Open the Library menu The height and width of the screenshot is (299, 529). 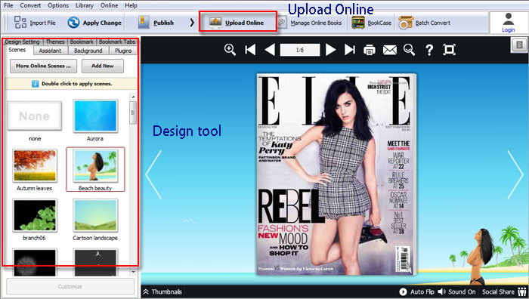(x=85, y=5)
